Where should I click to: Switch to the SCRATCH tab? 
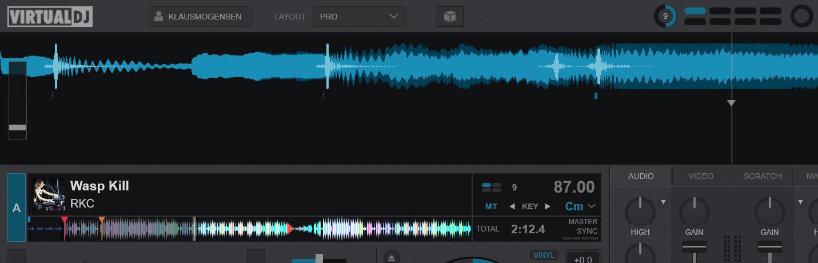pyautogui.click(x=762, y=176)
